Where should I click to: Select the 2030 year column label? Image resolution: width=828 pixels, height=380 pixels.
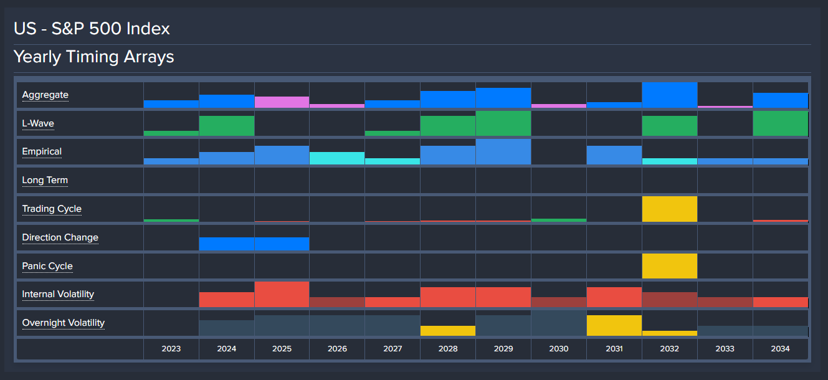pos(559,349)
